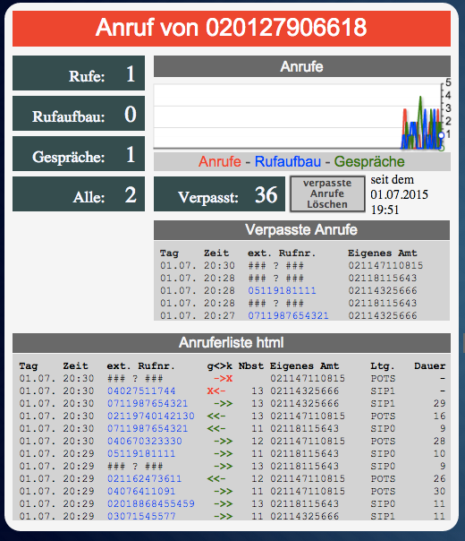Click the 'verpasste Anrufe Löschen' button
465x541 pixels.
click(327, 193)
